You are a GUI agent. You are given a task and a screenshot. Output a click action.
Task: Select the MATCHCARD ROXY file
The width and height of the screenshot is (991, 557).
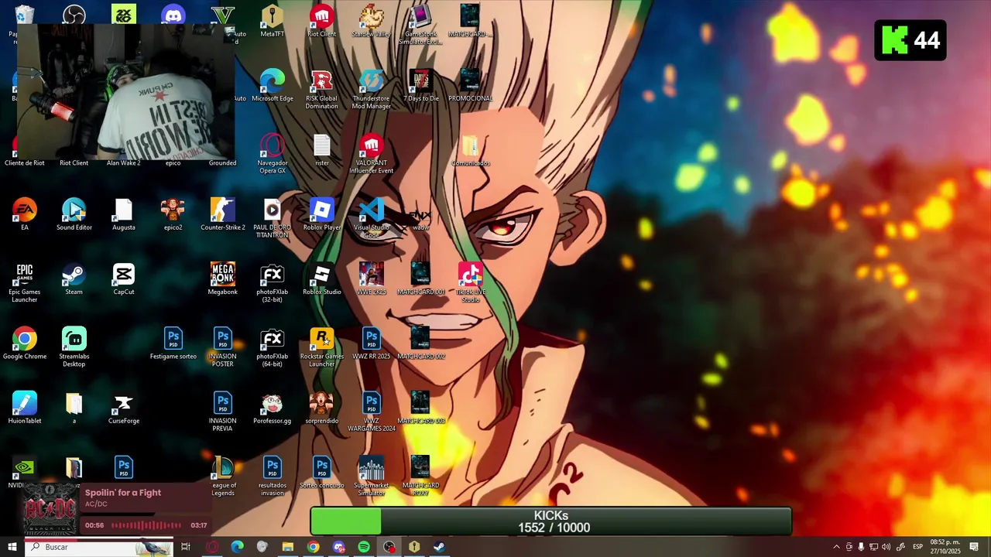[420, 476]
